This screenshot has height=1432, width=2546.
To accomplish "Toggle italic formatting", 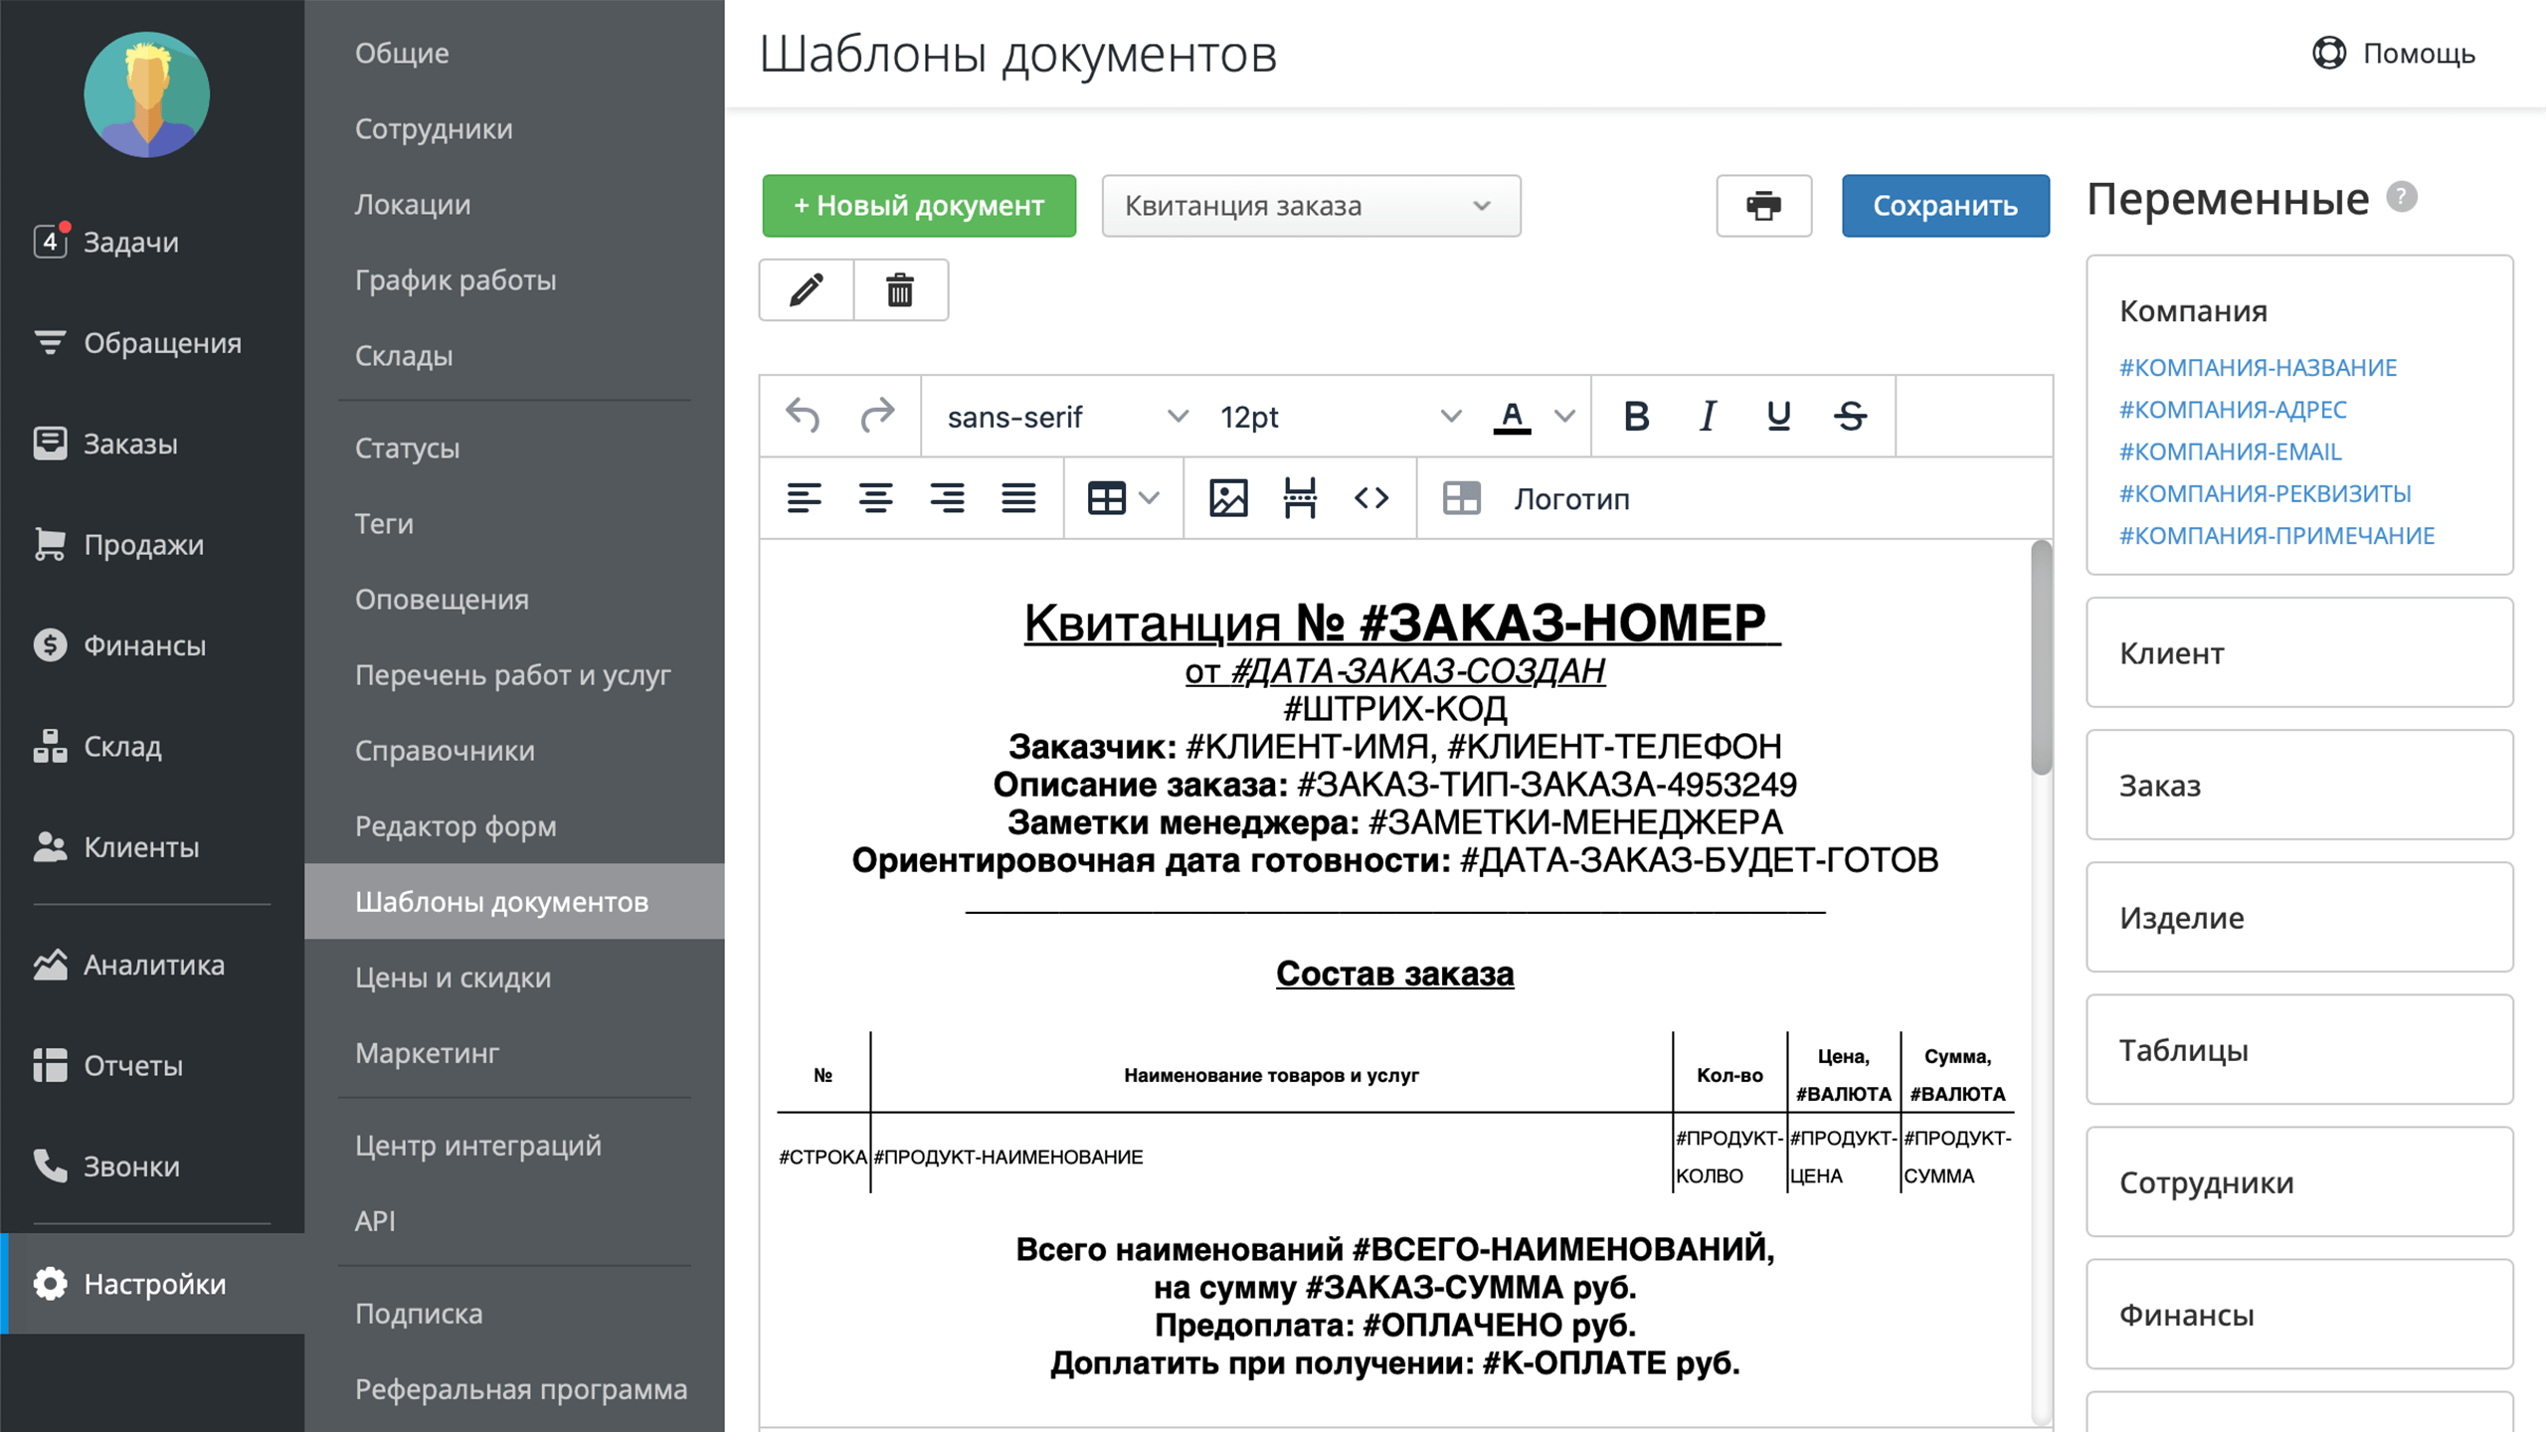I will (x=1708, y=416).
